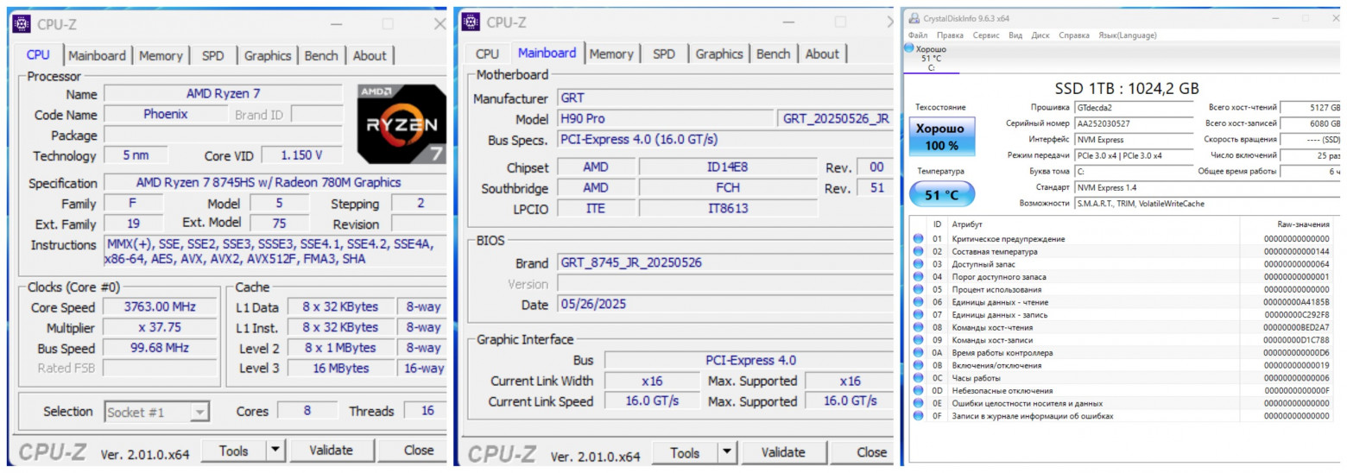The width and height of the screenshot is (1347, 473).
Task: Open the Диск menu in CrystalDiskInfo
Action: click(1040, 35)
